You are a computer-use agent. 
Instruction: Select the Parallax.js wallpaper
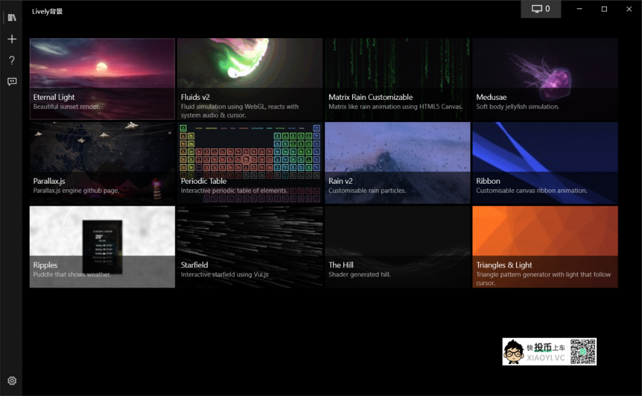tap(102, 163)
